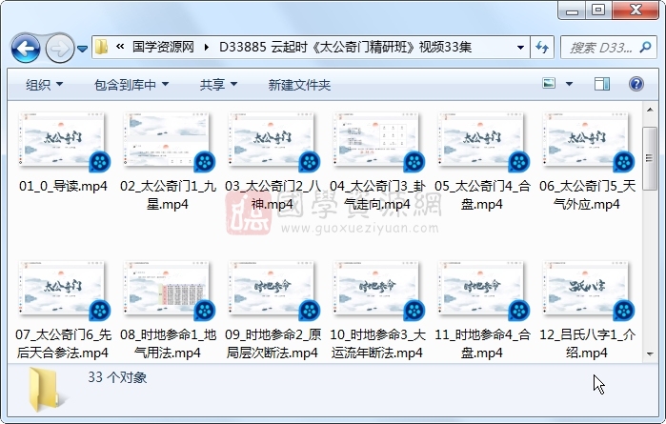This screenshot has width=666, height=424.
Task: Click film reel badge on 09_时地参命2_原局层次断法.mp4
Action: 310,311
